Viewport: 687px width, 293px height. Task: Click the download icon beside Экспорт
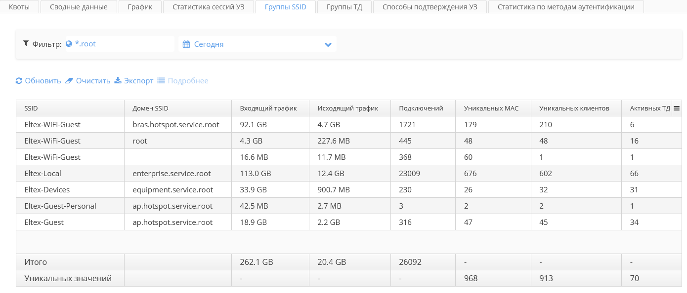118,80
